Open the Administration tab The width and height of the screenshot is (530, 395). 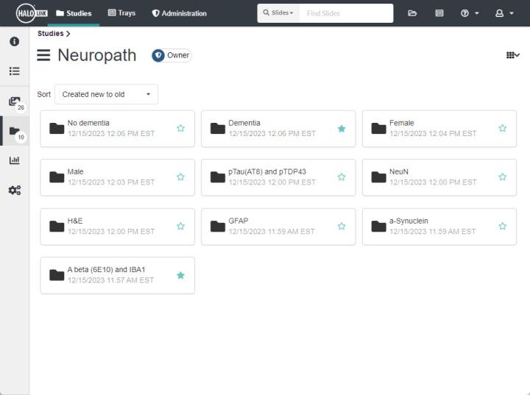point(179,13)
